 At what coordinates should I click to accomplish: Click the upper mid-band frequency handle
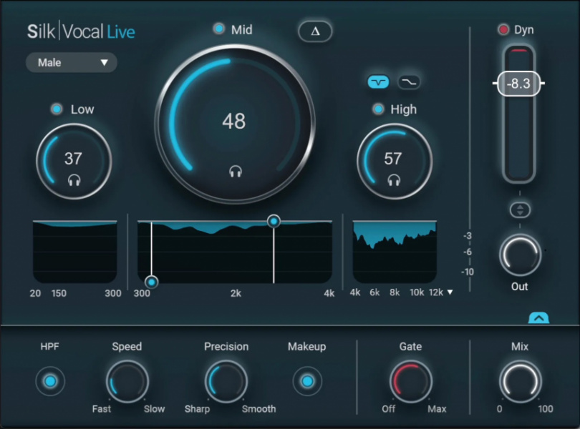pyautogui.click(x=274, y=221)
